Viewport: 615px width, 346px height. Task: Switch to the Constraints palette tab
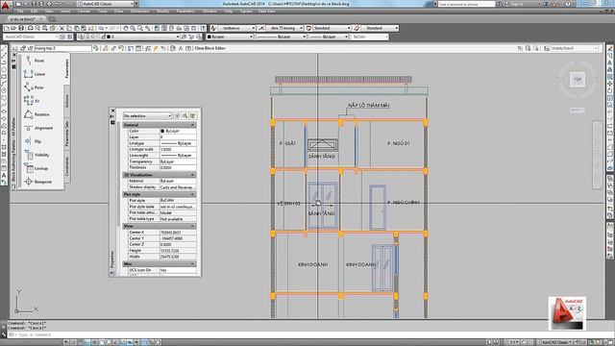point(66,166)
